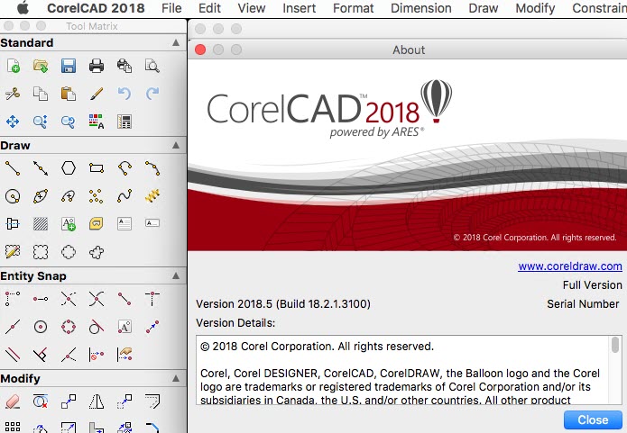Screen dimensions: 627x433
Task: Open the Dimension menu
Action: tap(421, 8)
